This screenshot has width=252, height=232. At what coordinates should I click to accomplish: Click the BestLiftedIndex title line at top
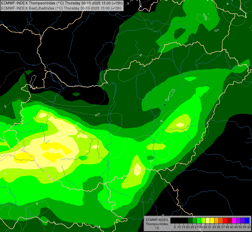click(61, 8)
